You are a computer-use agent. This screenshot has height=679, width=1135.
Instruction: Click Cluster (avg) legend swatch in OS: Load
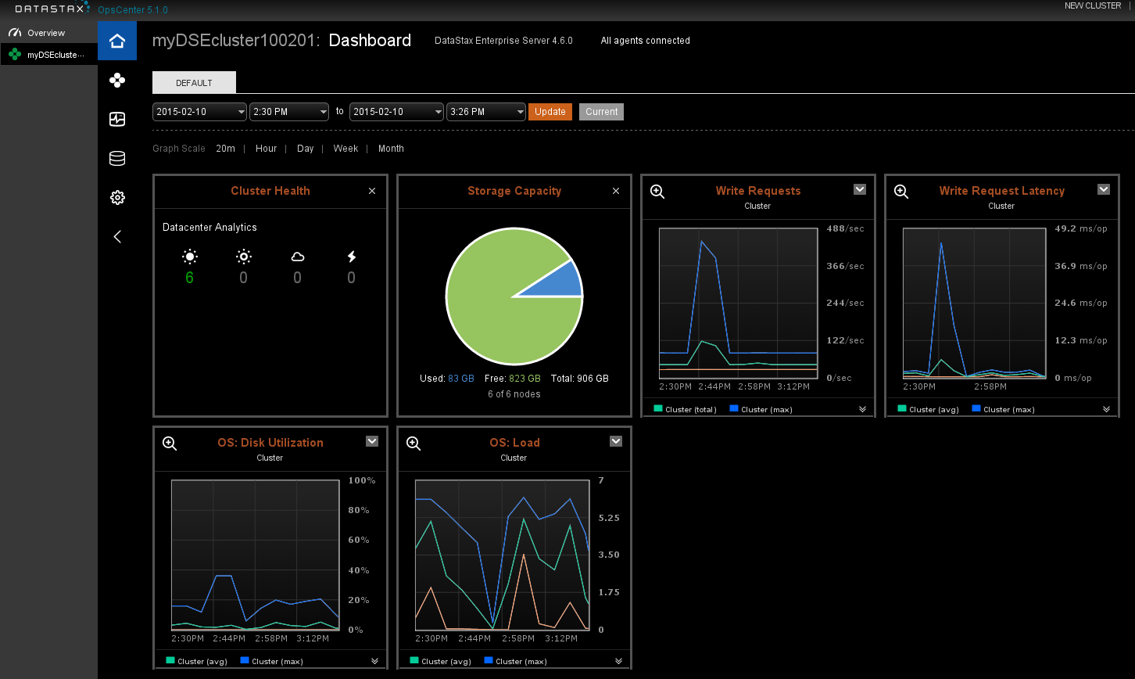click(x=414, y=660)
